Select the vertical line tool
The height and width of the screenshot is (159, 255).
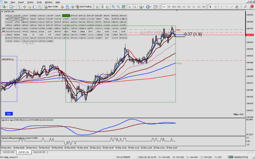click(222, 7)
